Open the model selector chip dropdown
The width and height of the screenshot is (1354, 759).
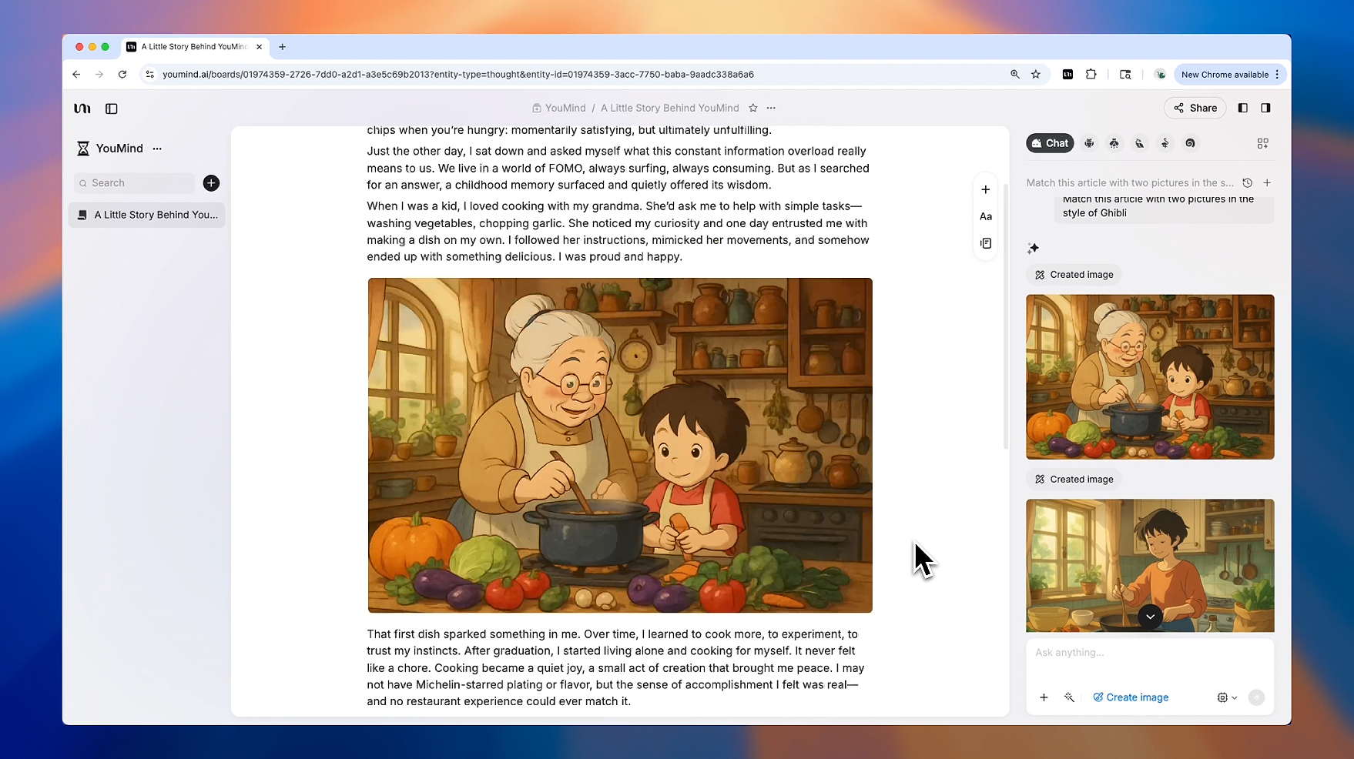(1227, 697)
